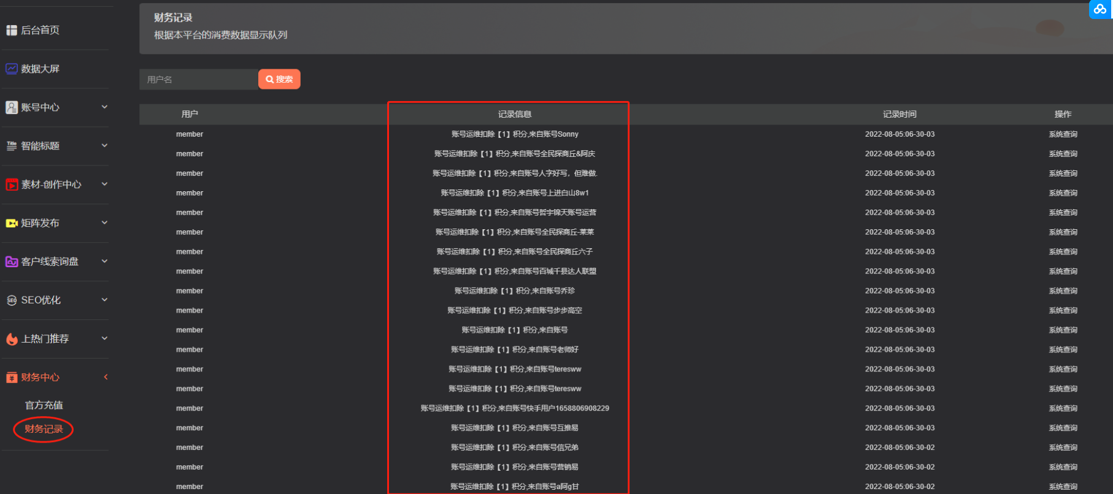Select the record from 账号老师好

click(x=515, y=350)
